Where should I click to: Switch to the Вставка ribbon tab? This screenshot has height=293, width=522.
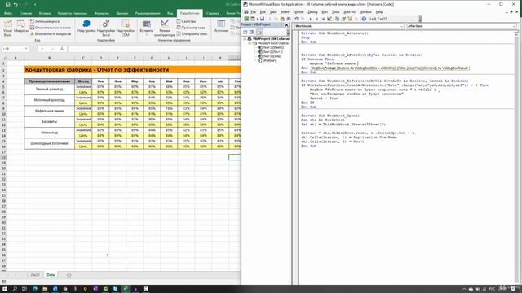tap(45, 13)
